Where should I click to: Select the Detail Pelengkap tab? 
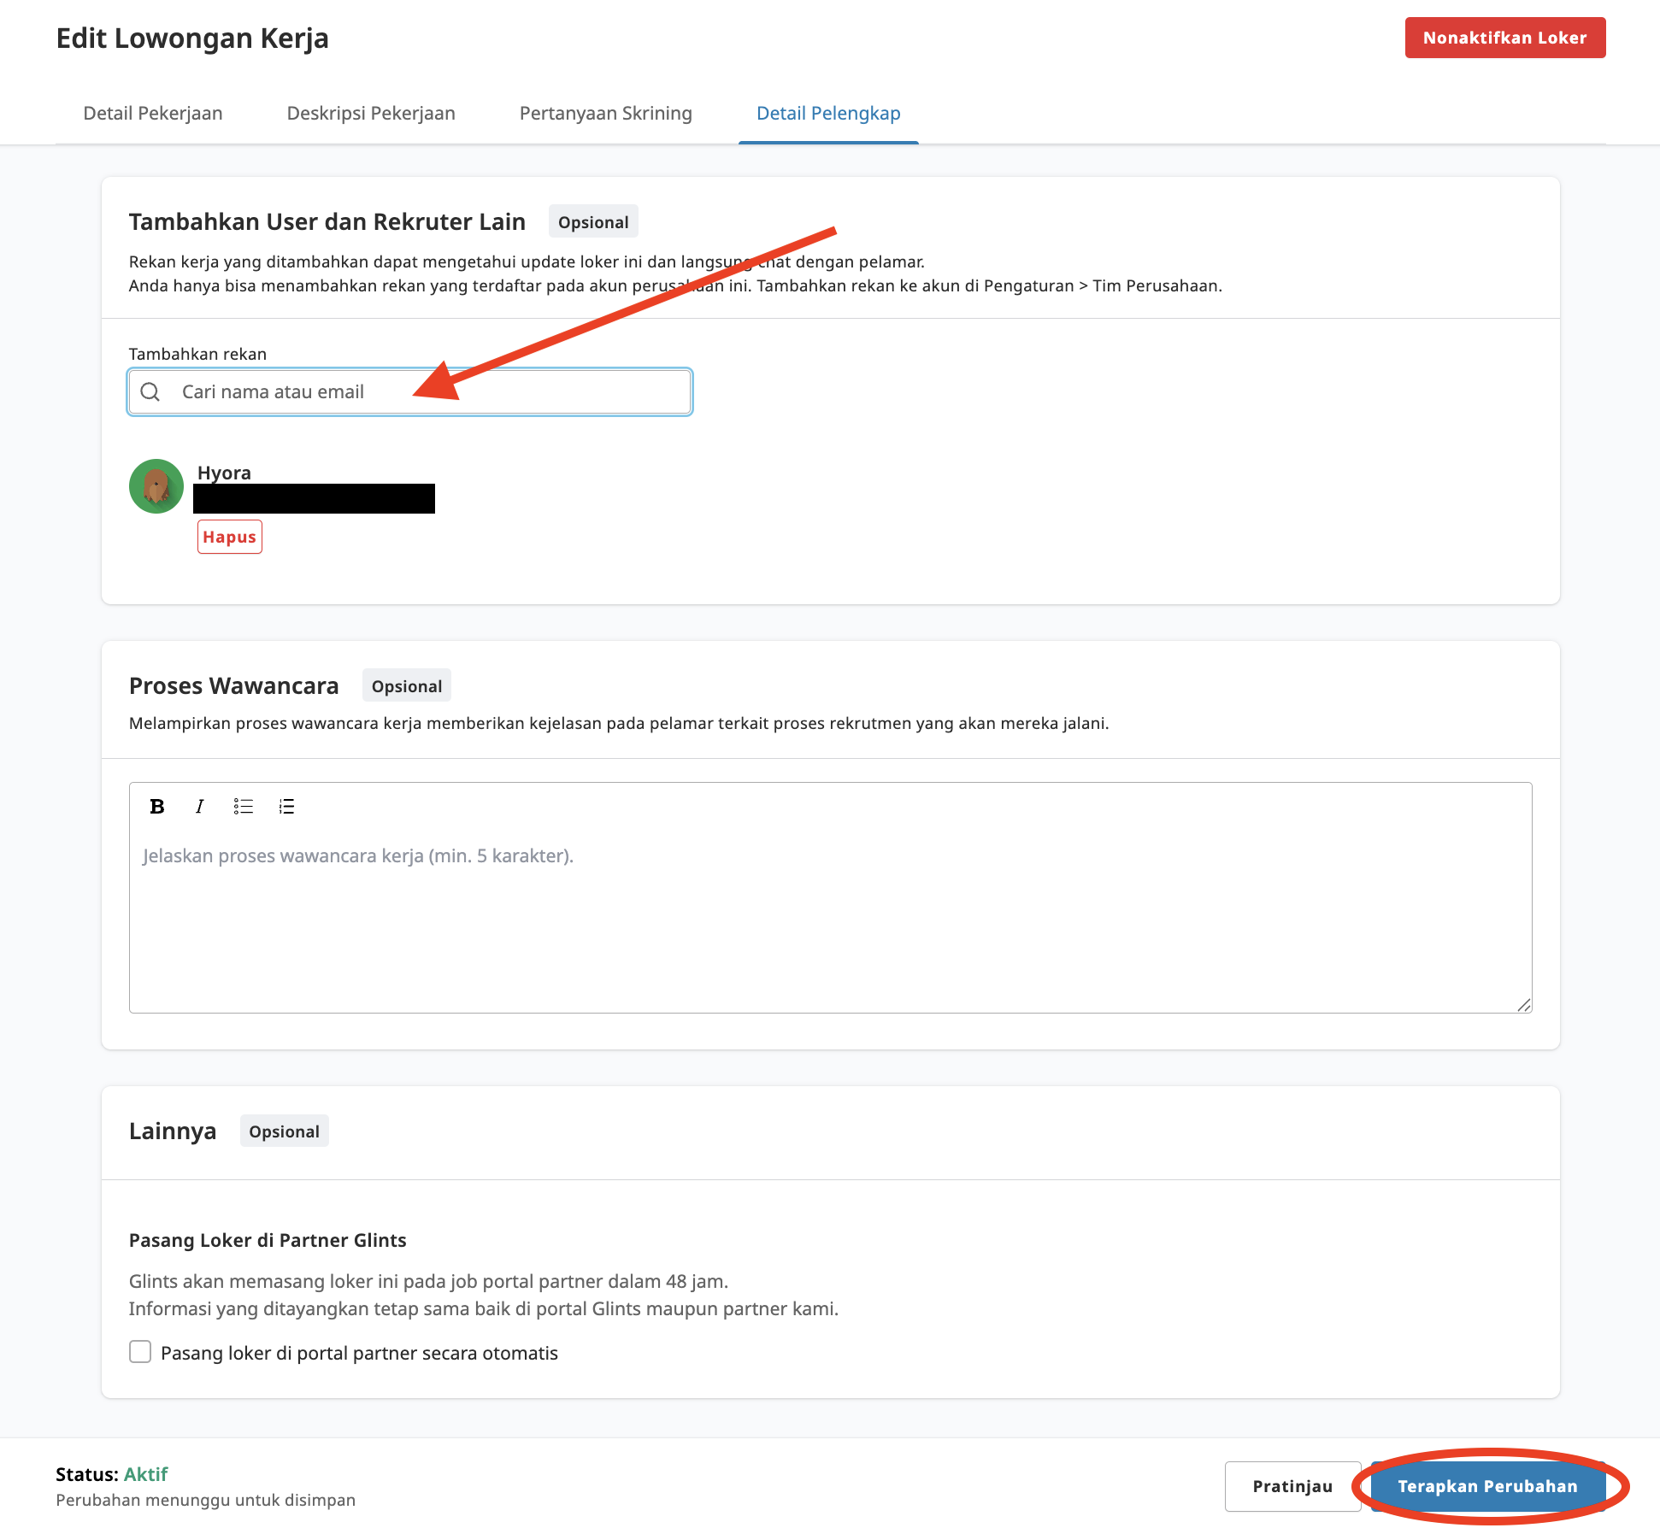coord(828,114)
